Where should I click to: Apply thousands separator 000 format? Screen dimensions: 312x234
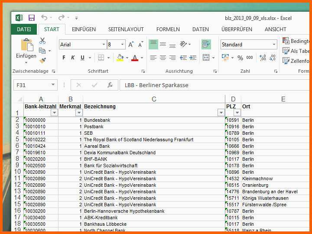(x=250, y=58)
